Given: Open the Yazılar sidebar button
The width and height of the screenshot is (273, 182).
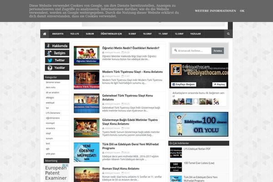Looking at the screenshot, I should click(x=57, y=68).
